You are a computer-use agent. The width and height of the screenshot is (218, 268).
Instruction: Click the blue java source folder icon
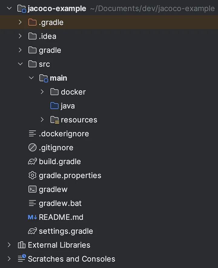(x=54, y=106)
